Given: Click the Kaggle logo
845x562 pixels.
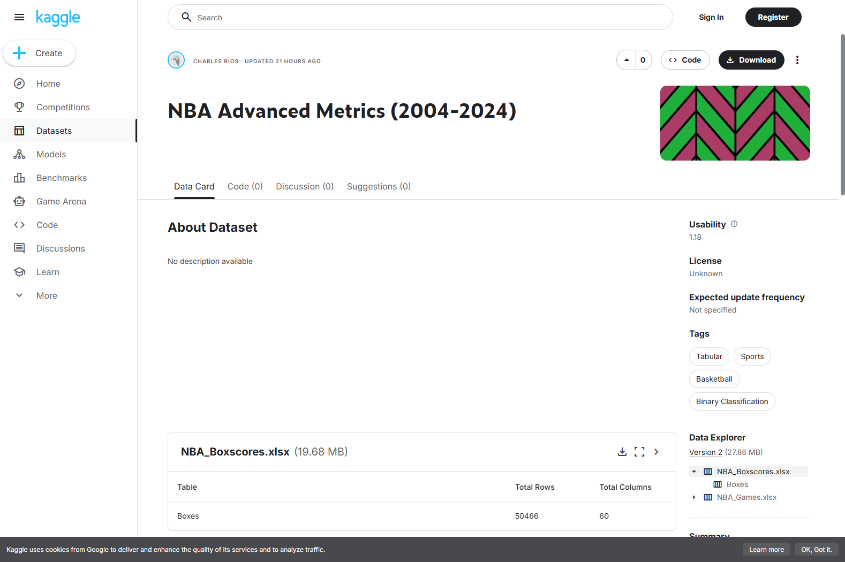Looking at the screenshot, I should click(58, 18).
